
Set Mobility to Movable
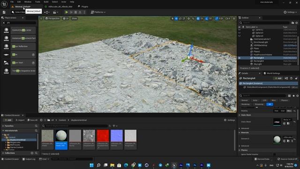(289, 111)
